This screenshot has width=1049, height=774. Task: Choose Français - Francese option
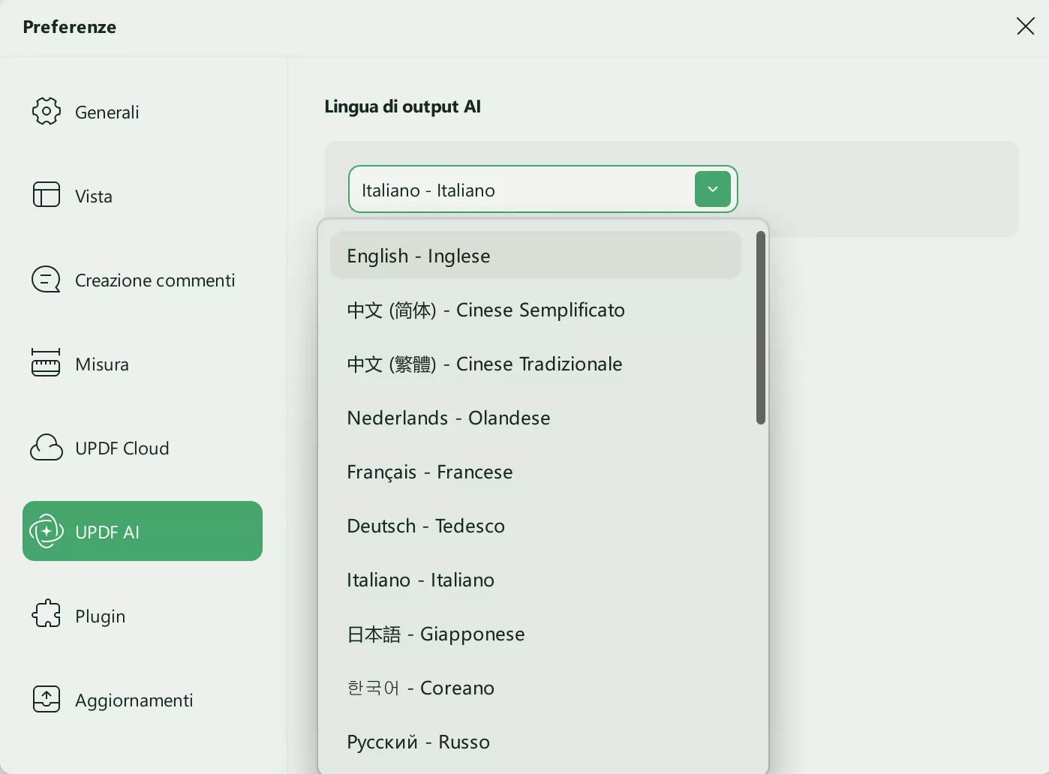pyautogui.click(x=536, y=472)
